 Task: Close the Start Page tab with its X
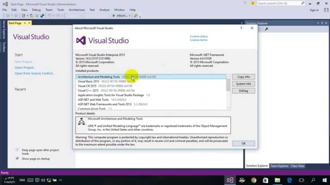pyautogui.click(x=29, y=23)
